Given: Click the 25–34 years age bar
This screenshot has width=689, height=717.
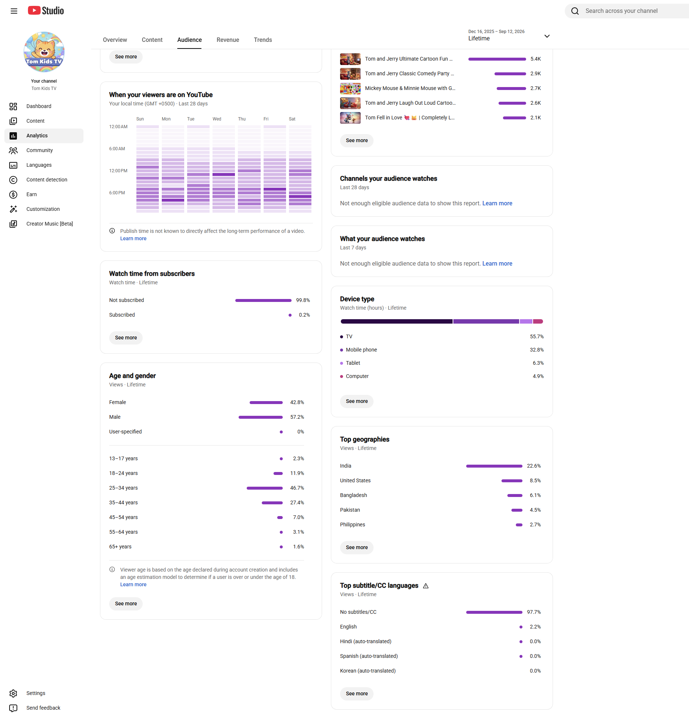Looking at the screenshot, I should (x=265, y=488).
